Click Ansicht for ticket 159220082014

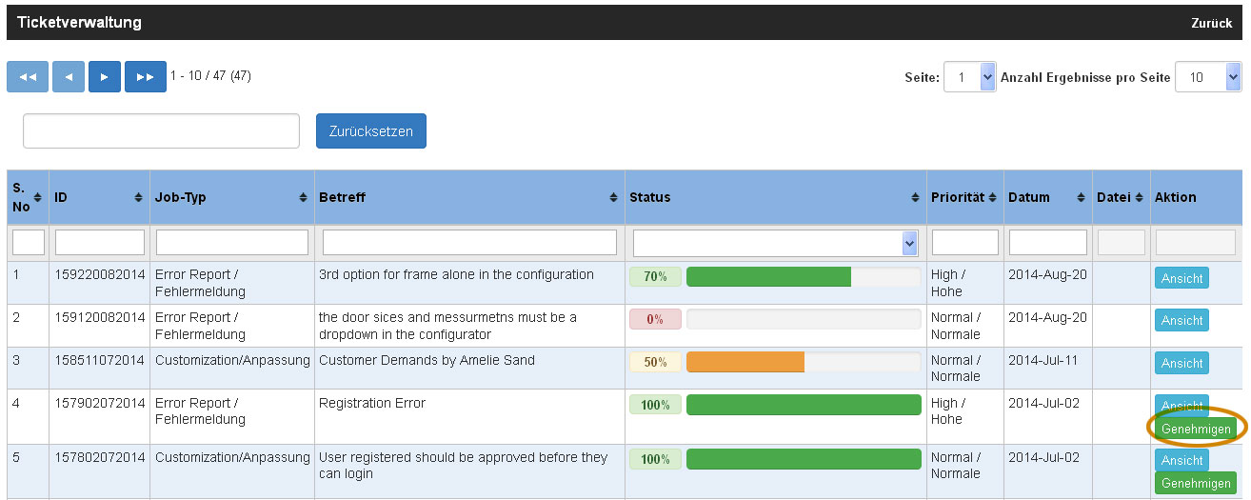click(x=1181, y=278)
